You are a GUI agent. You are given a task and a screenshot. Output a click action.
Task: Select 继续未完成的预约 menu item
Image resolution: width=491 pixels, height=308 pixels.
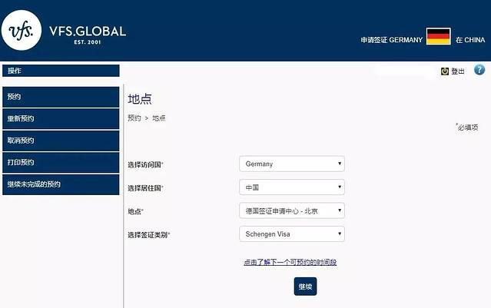pos(61,184)
